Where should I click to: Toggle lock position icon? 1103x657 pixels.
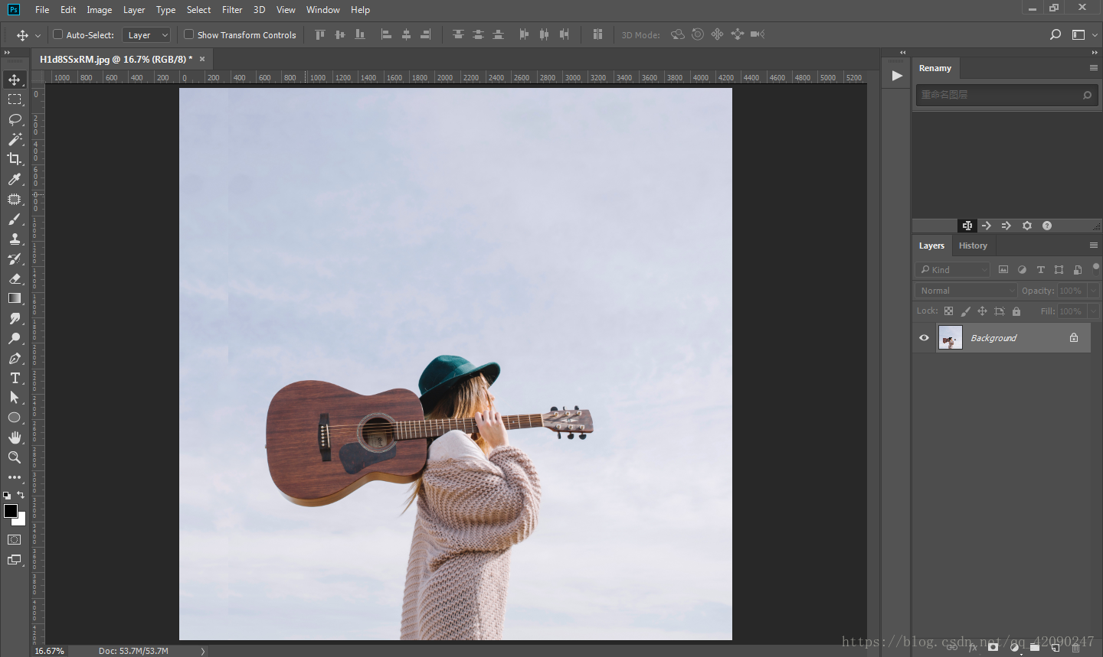click(982, 311)
